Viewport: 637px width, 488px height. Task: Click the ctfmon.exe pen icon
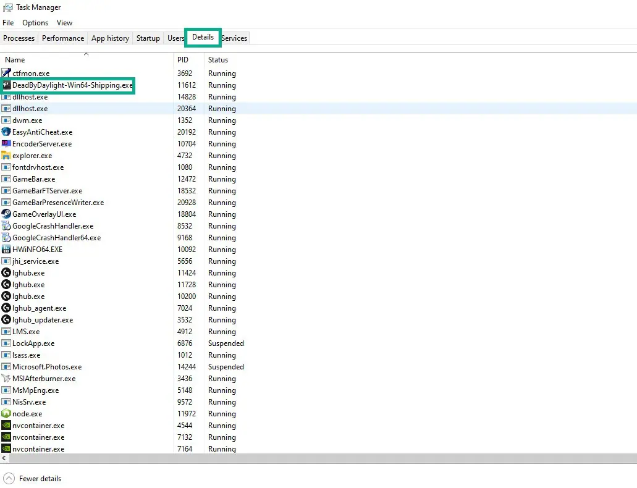click(6, 73)
